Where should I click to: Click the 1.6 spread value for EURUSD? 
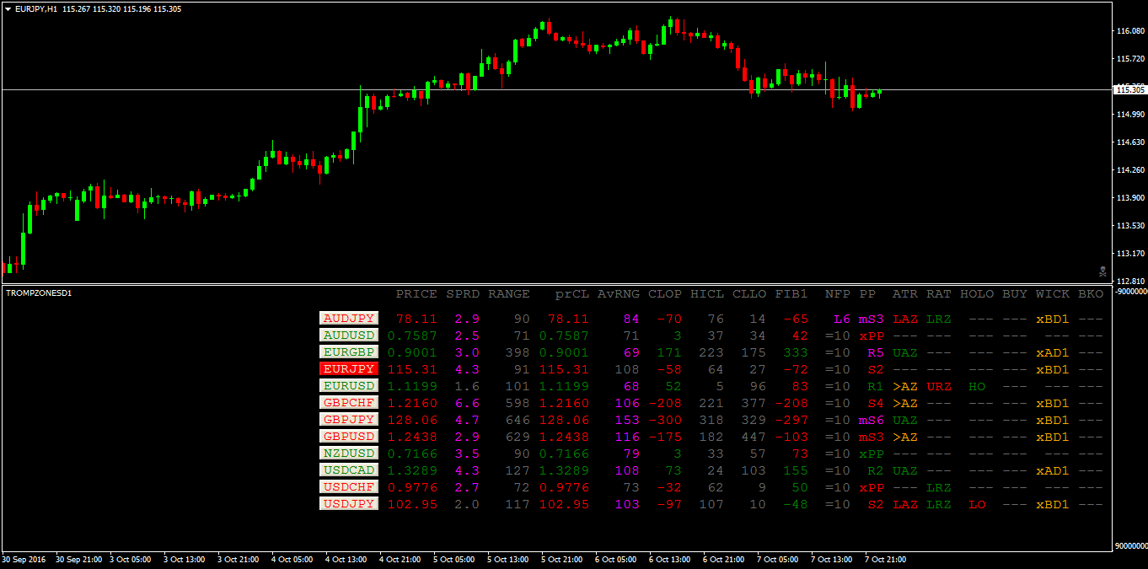[467, 387]
